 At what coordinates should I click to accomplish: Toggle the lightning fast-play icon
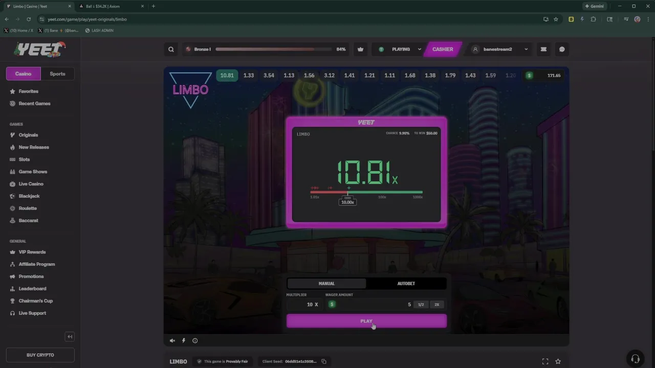point(184,340)
